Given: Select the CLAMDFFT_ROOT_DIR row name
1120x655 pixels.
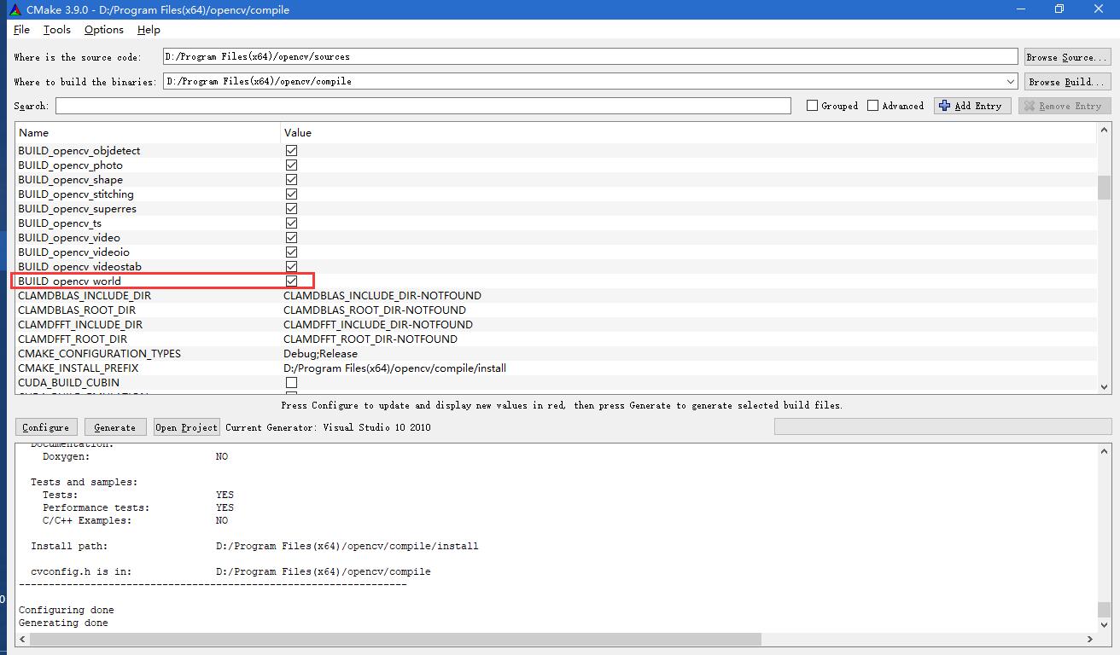Looking at the screenshot, I should point(73,339).
